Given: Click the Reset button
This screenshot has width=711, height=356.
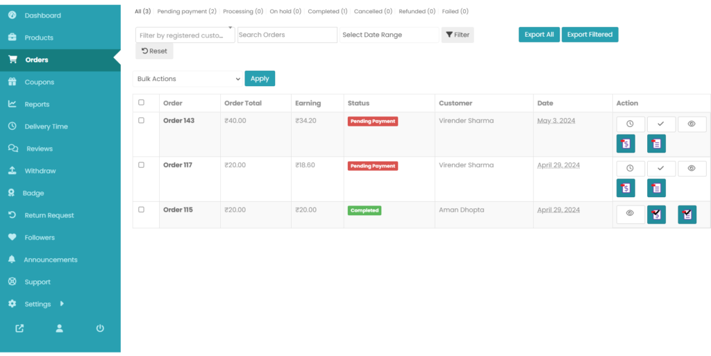Looking at the screenshot, I should [x=154, y=51].
